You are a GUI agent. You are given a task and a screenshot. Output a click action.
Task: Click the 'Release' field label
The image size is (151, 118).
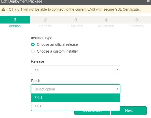[x=37, y=61]
